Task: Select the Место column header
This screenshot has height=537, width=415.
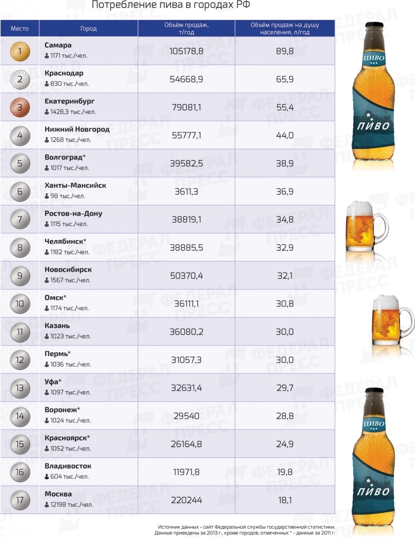Action: 19,28
